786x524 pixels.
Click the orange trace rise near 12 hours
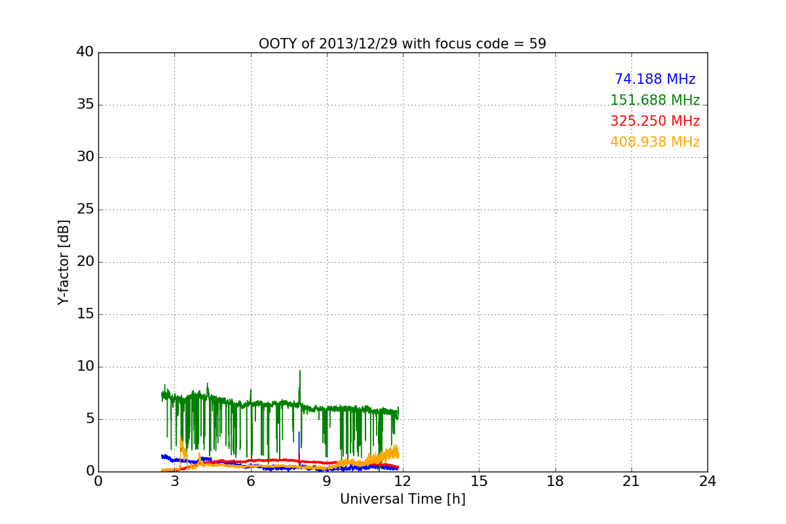392,453
